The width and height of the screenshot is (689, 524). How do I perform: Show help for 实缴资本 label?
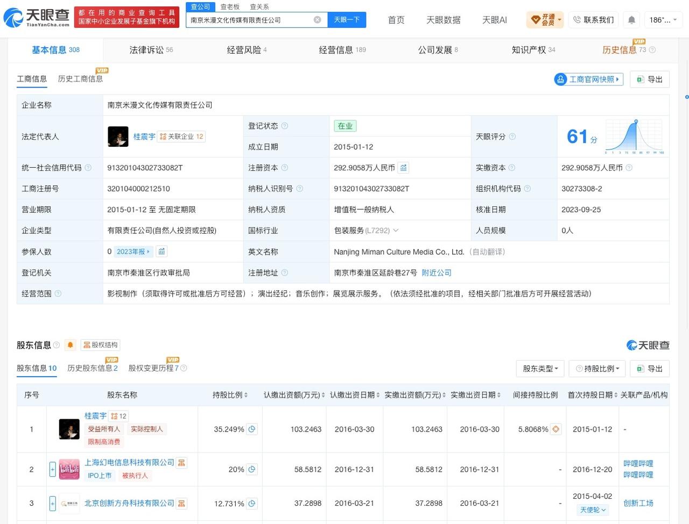pos(512,168)
